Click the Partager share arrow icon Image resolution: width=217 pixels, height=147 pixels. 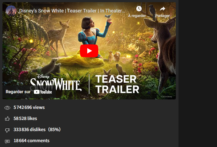click(163, 9)
